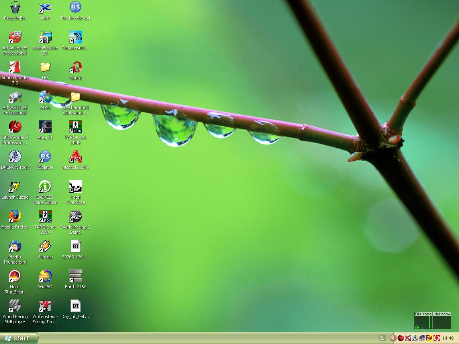Click crossed-out globe tray icon
Viewport: 459px width, 344px height.
(x=408, y=338)
